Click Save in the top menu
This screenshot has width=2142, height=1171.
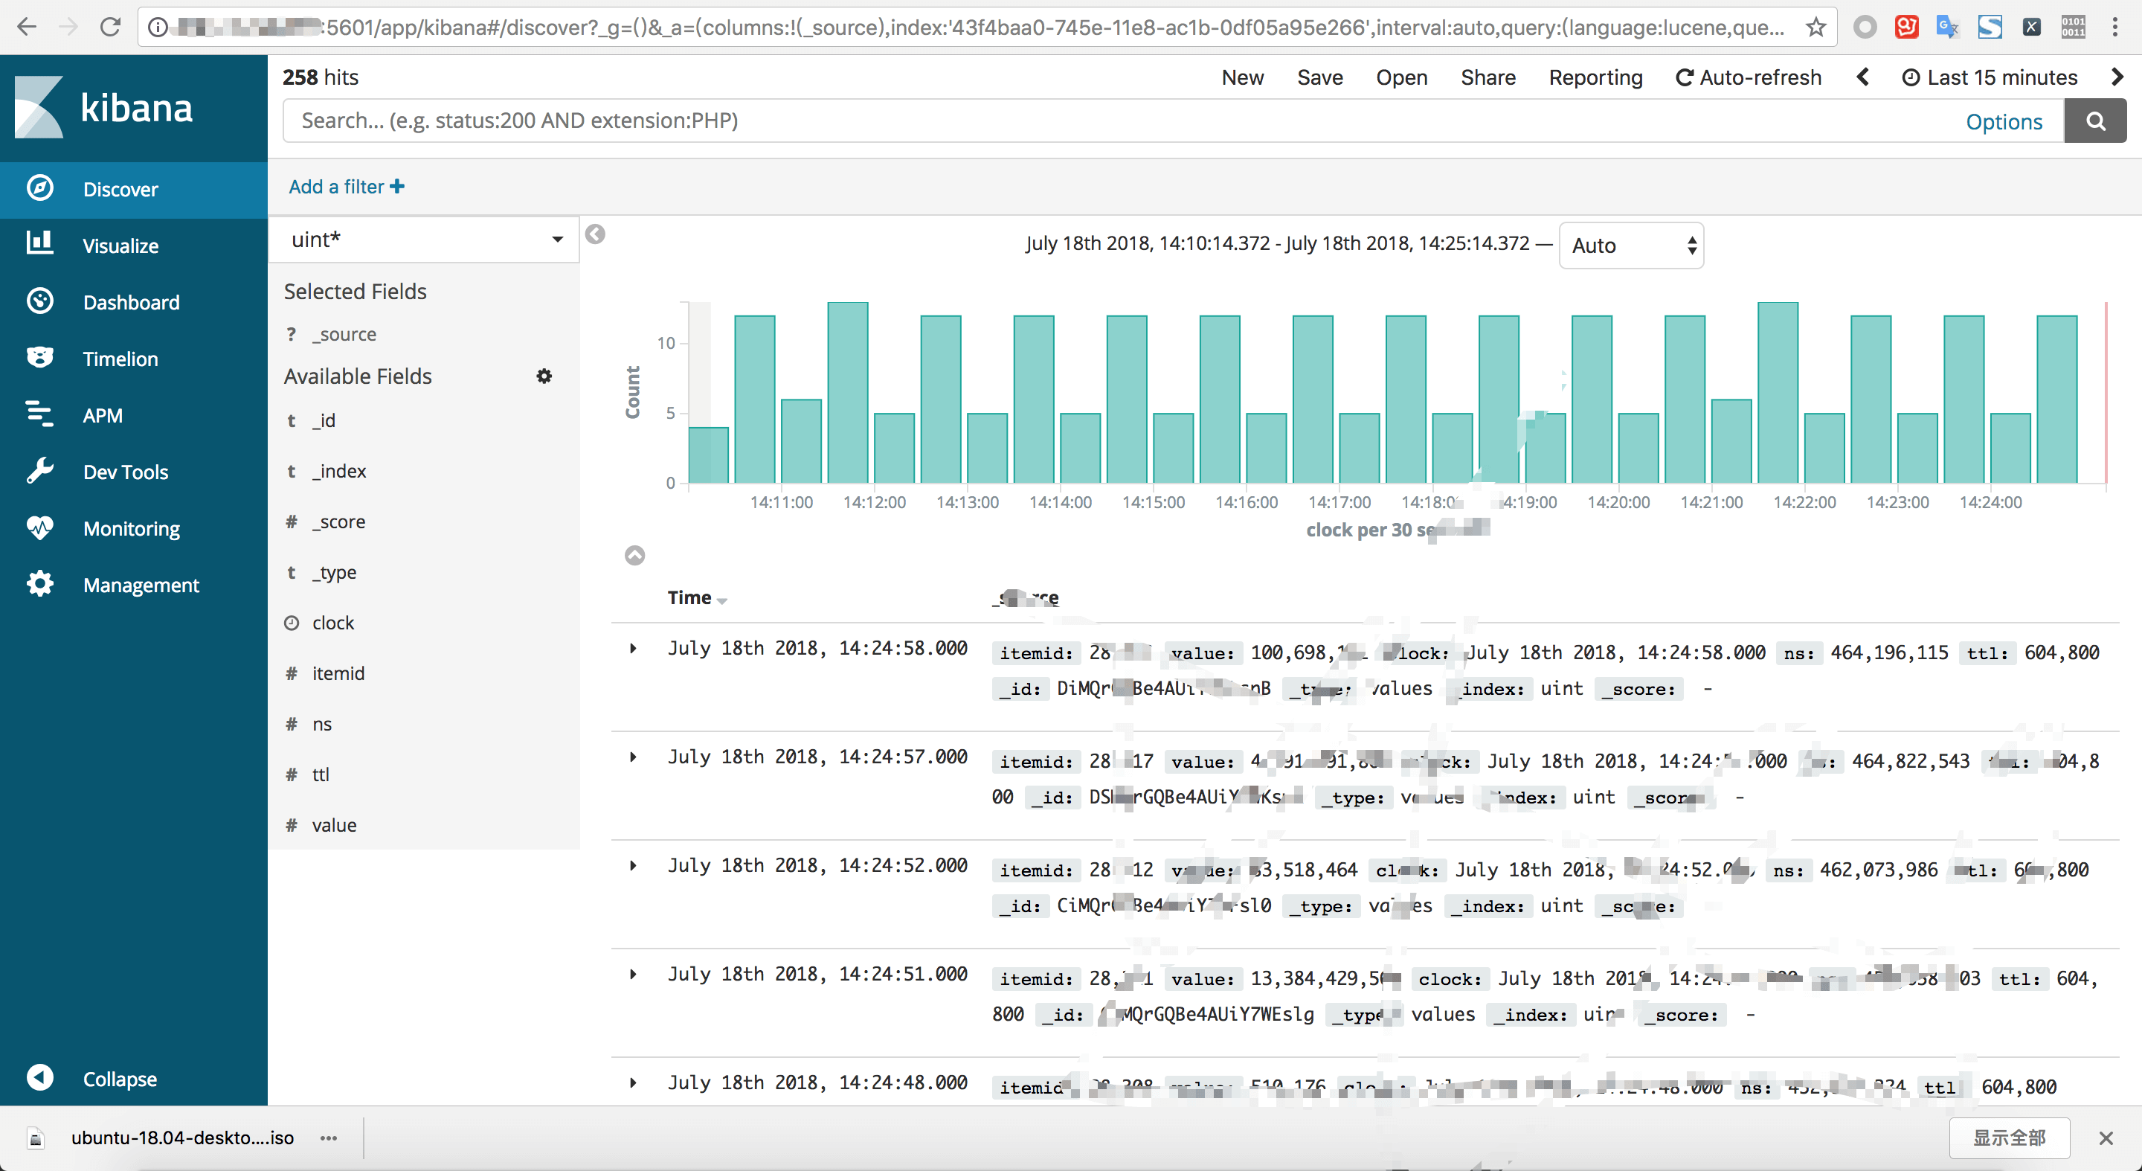coord(1319,77)
